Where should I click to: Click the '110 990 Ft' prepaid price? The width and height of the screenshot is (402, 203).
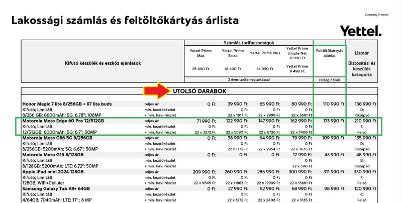(x=334, y=104)
